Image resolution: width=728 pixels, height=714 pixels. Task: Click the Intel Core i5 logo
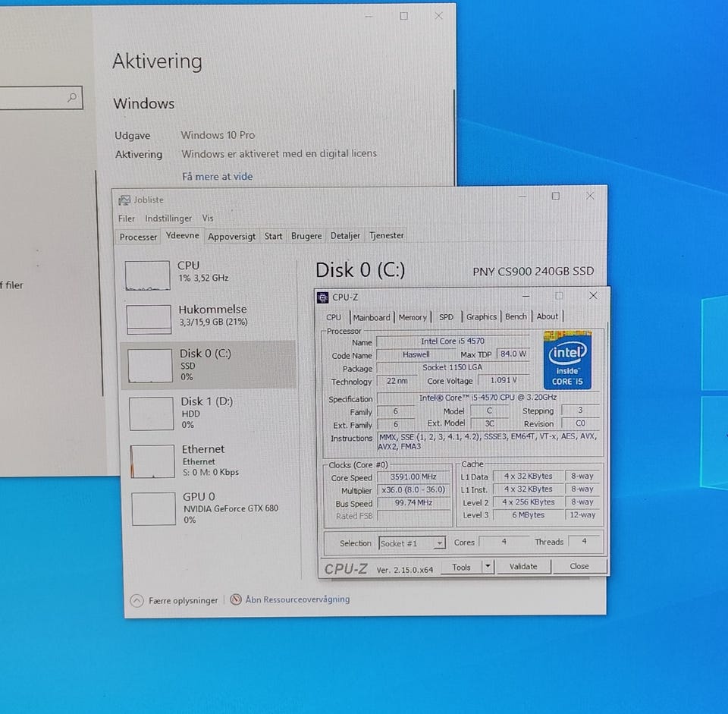pos(567,360)
